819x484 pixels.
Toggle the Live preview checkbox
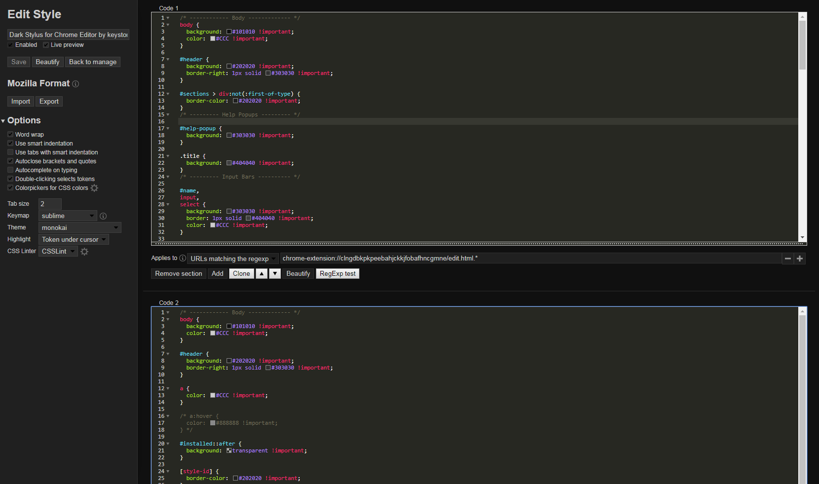46,45
